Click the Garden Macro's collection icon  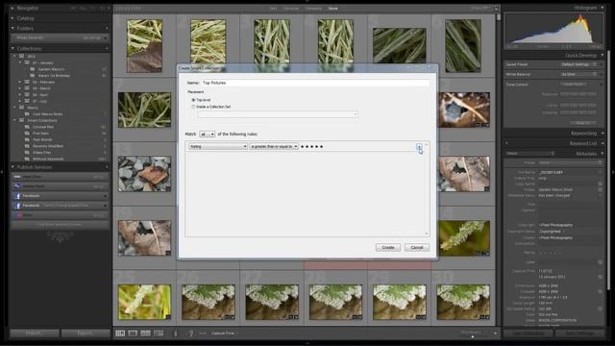[33, 69]
